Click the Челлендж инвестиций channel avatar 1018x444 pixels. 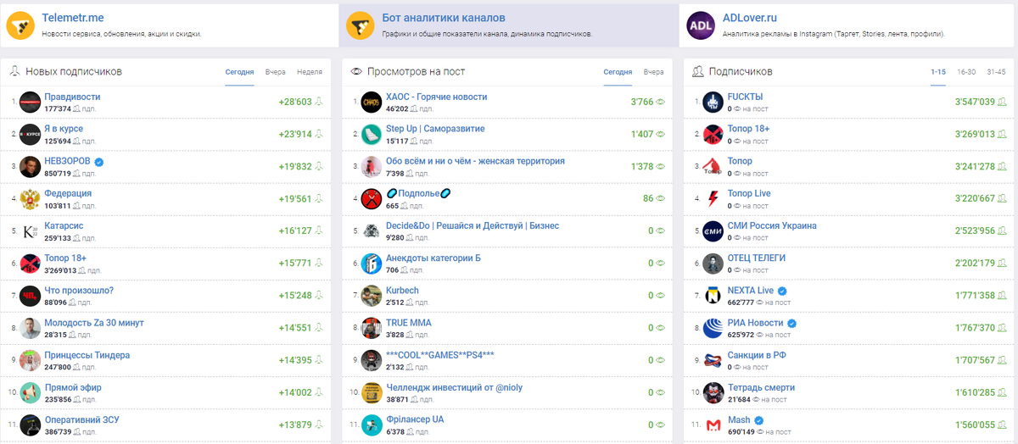[372, 393]
